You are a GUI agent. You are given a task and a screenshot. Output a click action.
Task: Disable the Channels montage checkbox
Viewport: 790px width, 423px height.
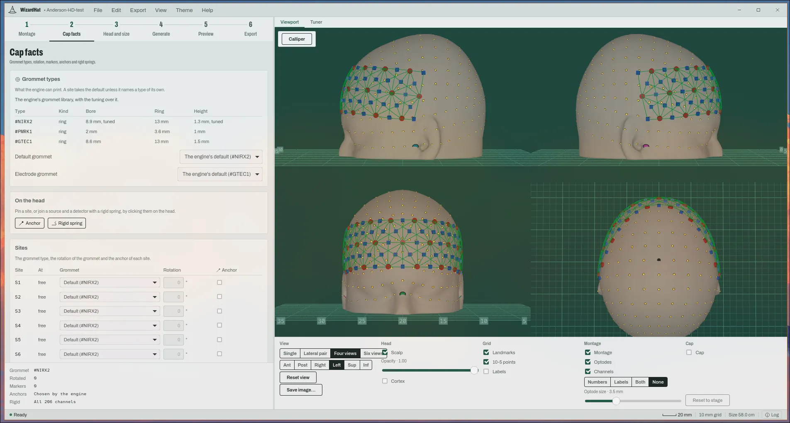(x=588, y=372)
